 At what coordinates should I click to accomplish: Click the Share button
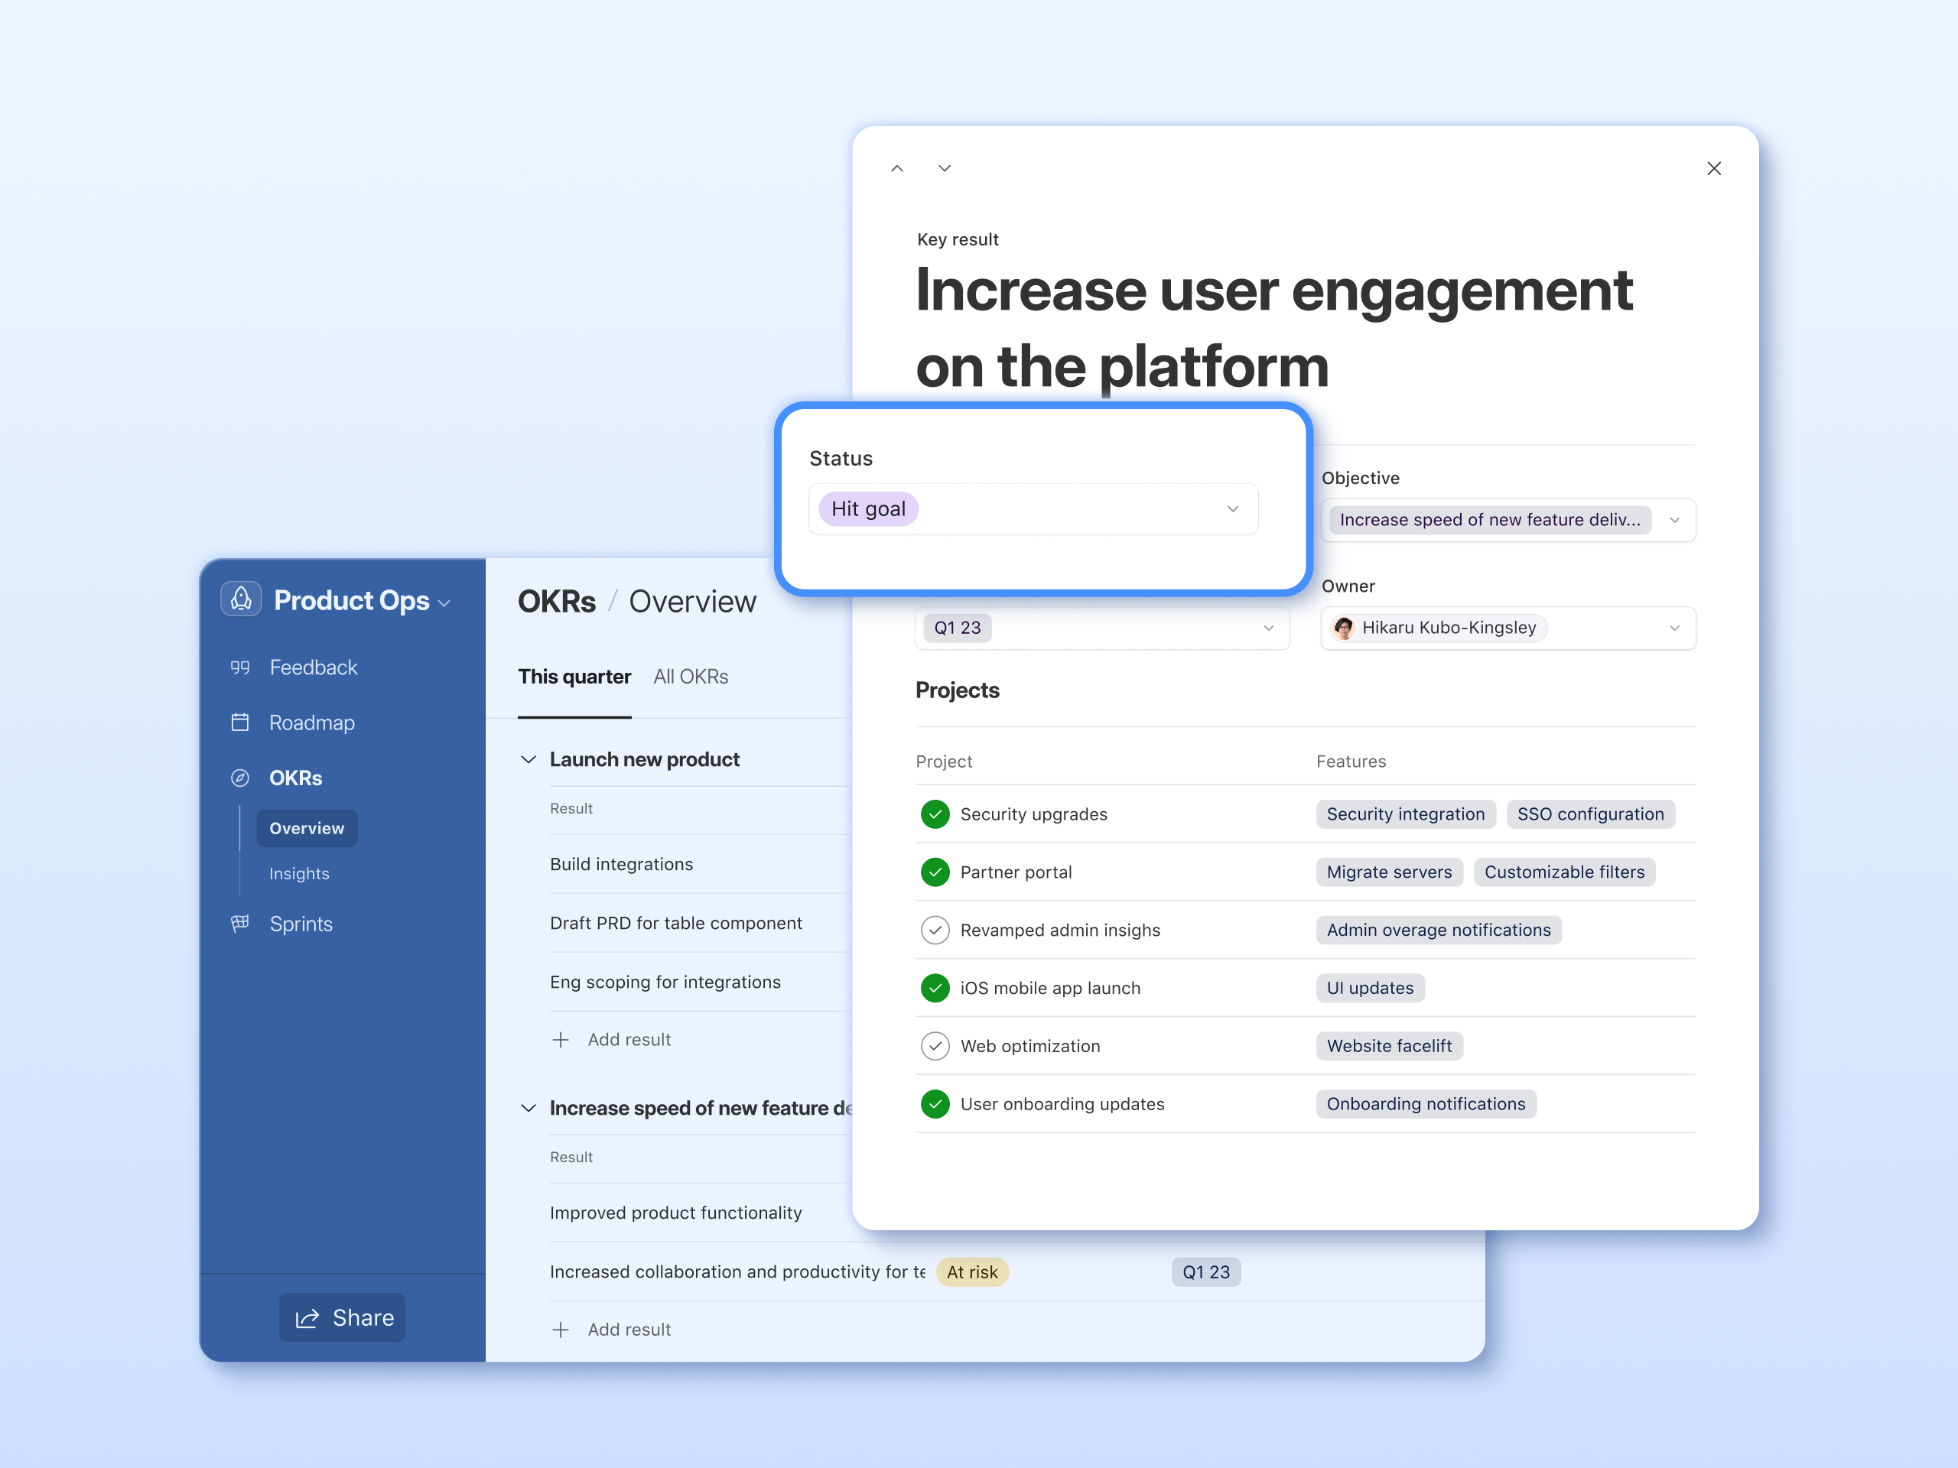click(343, 1317)
